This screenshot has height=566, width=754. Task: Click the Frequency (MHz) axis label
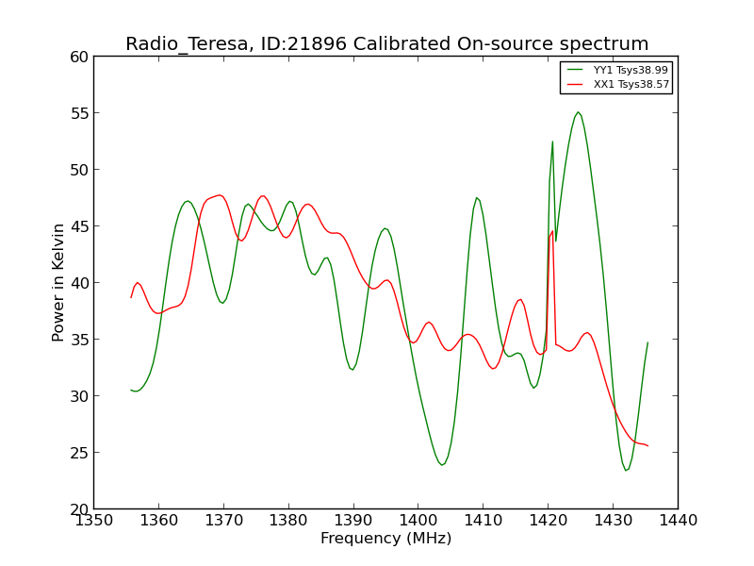pyautogui.click(x=386, y=538)
